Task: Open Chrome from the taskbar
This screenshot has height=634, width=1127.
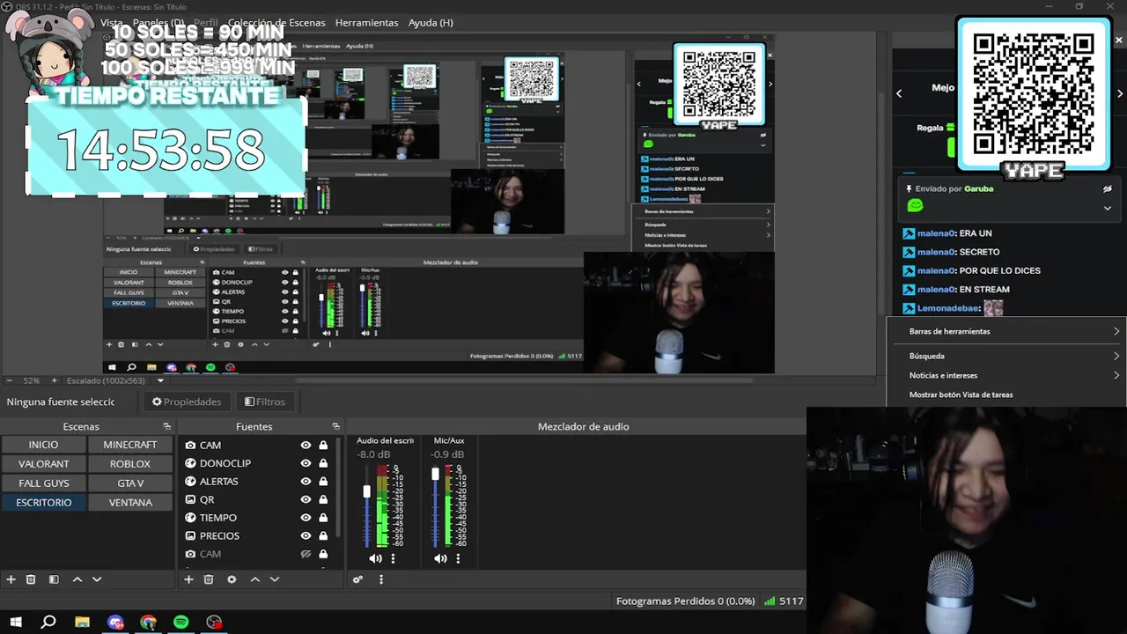Action: click(148, 622)
